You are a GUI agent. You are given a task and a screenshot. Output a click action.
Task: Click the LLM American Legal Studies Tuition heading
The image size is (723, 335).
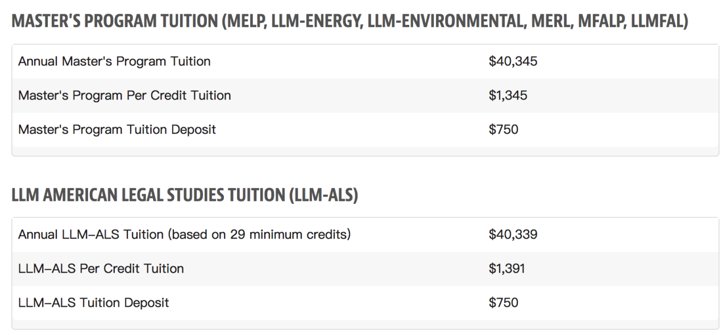[149, 195]
